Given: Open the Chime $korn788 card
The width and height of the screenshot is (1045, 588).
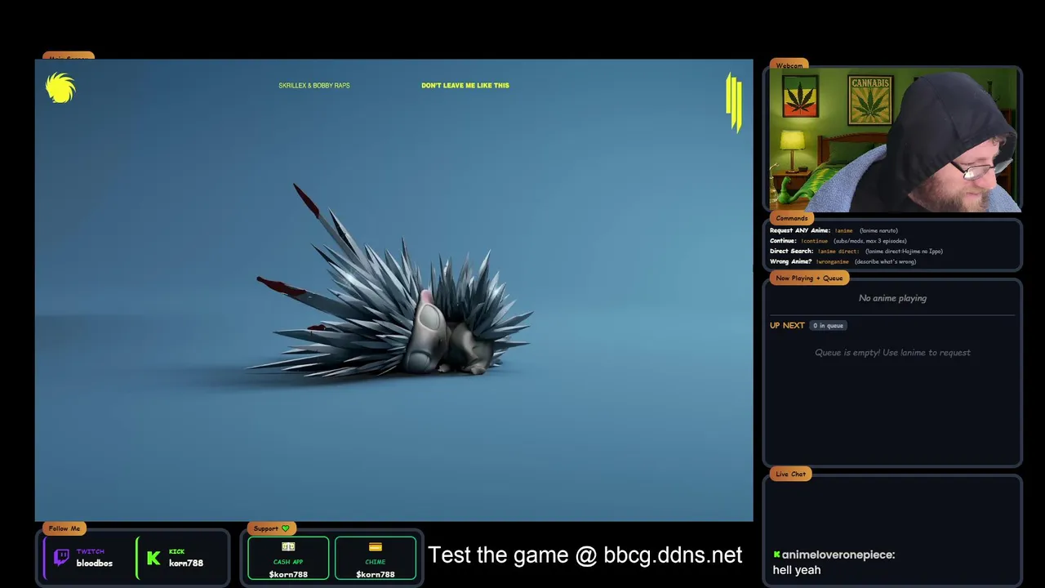Looking at the screenshot, I should click(x=376, y=559).
